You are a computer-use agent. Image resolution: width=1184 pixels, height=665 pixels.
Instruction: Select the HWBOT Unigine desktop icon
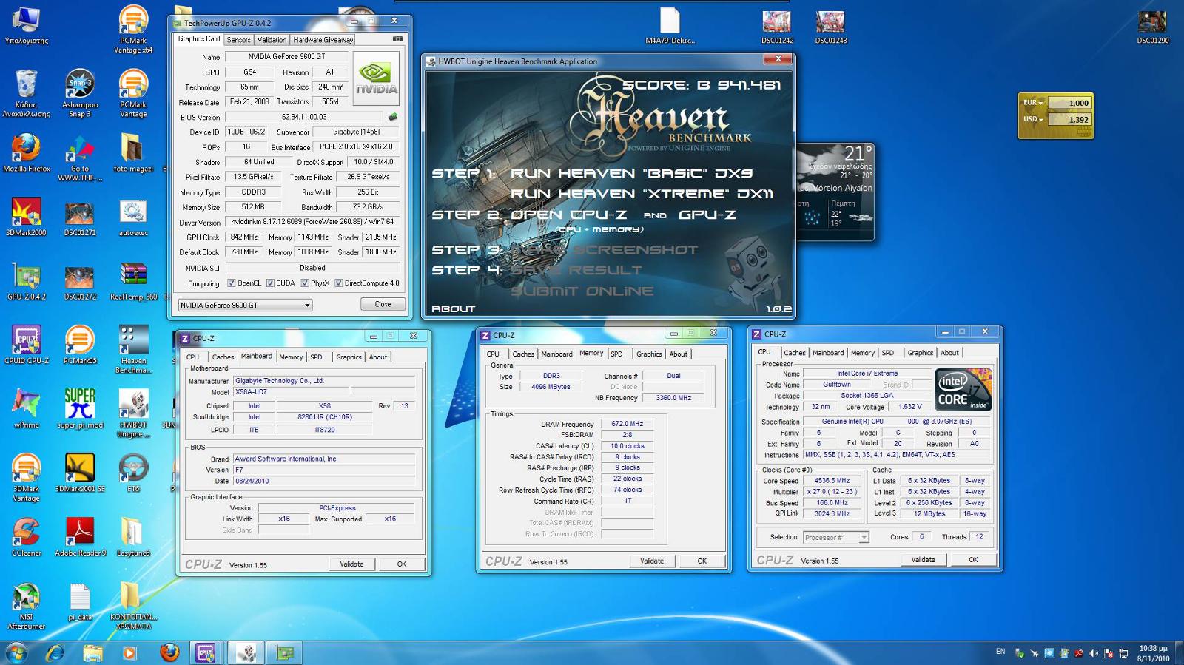tap(133, 413)
